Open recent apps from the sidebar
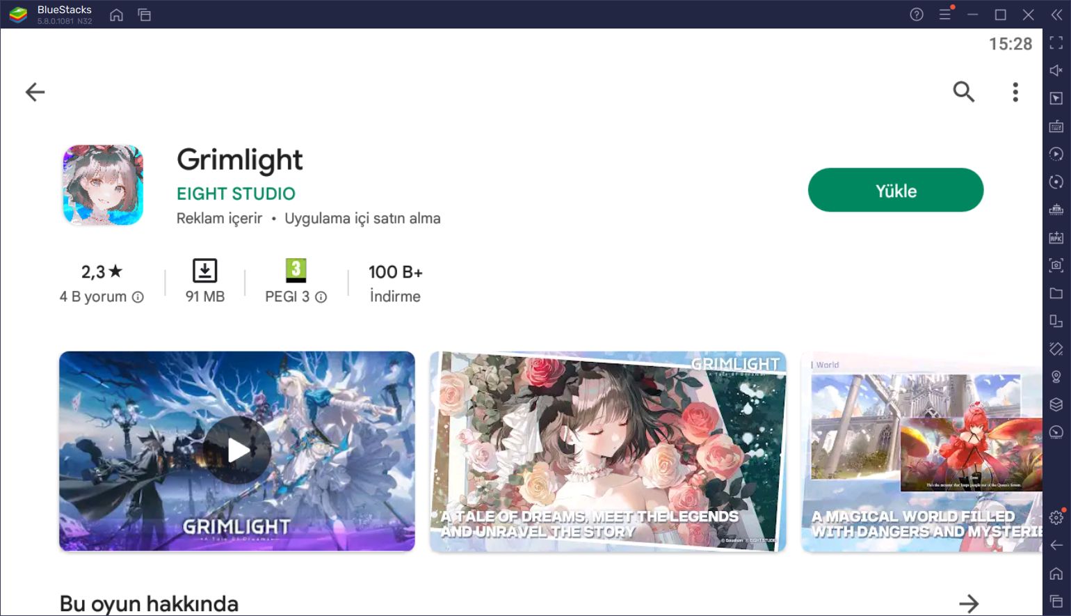Screen dimensions: 1071x616 pos(1056,601)
